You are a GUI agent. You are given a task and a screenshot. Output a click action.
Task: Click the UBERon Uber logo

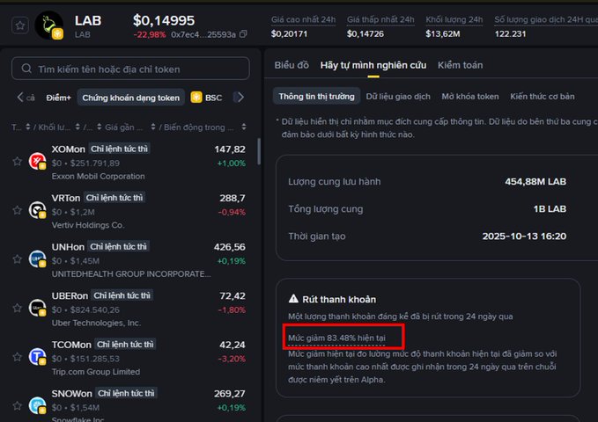pyautogui.click(x=37, y=308)
